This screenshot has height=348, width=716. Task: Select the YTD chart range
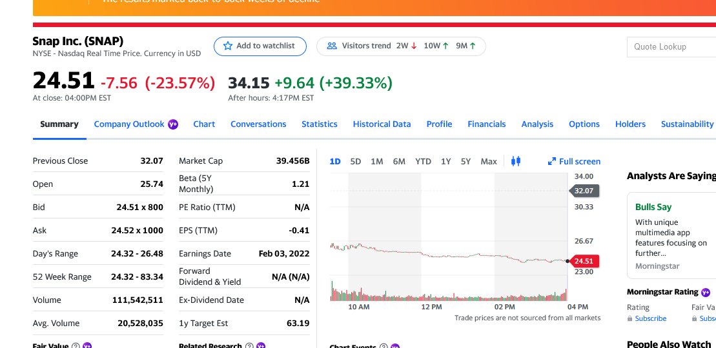point(424,162)
